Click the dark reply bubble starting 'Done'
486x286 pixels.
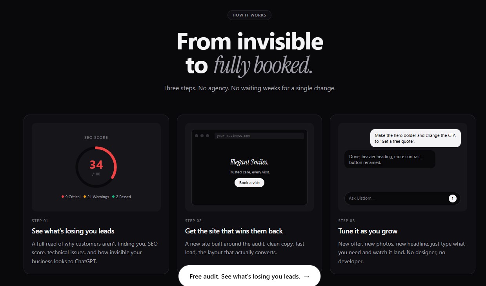390,159
